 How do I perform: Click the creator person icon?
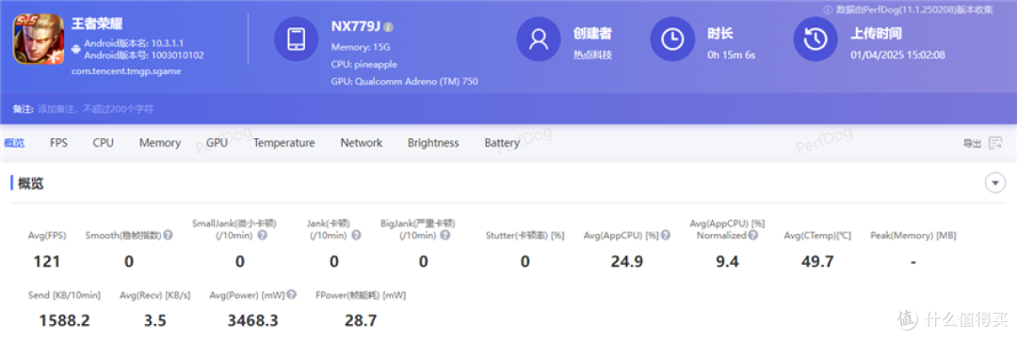pos(539,39)
